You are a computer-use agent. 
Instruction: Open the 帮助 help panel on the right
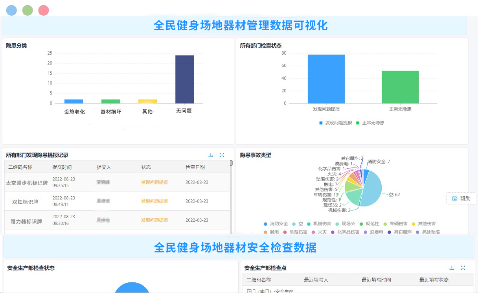click(461, 199)
